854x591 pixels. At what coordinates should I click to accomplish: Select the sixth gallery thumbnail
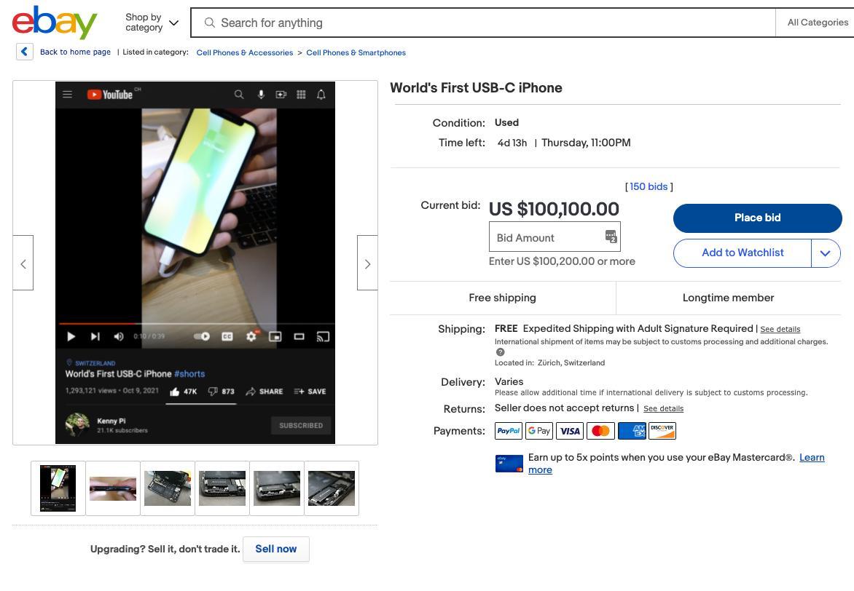(x=332, y=488)
